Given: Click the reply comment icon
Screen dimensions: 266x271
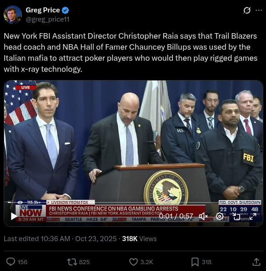Looking at the screenshot, I should point(11,262).
